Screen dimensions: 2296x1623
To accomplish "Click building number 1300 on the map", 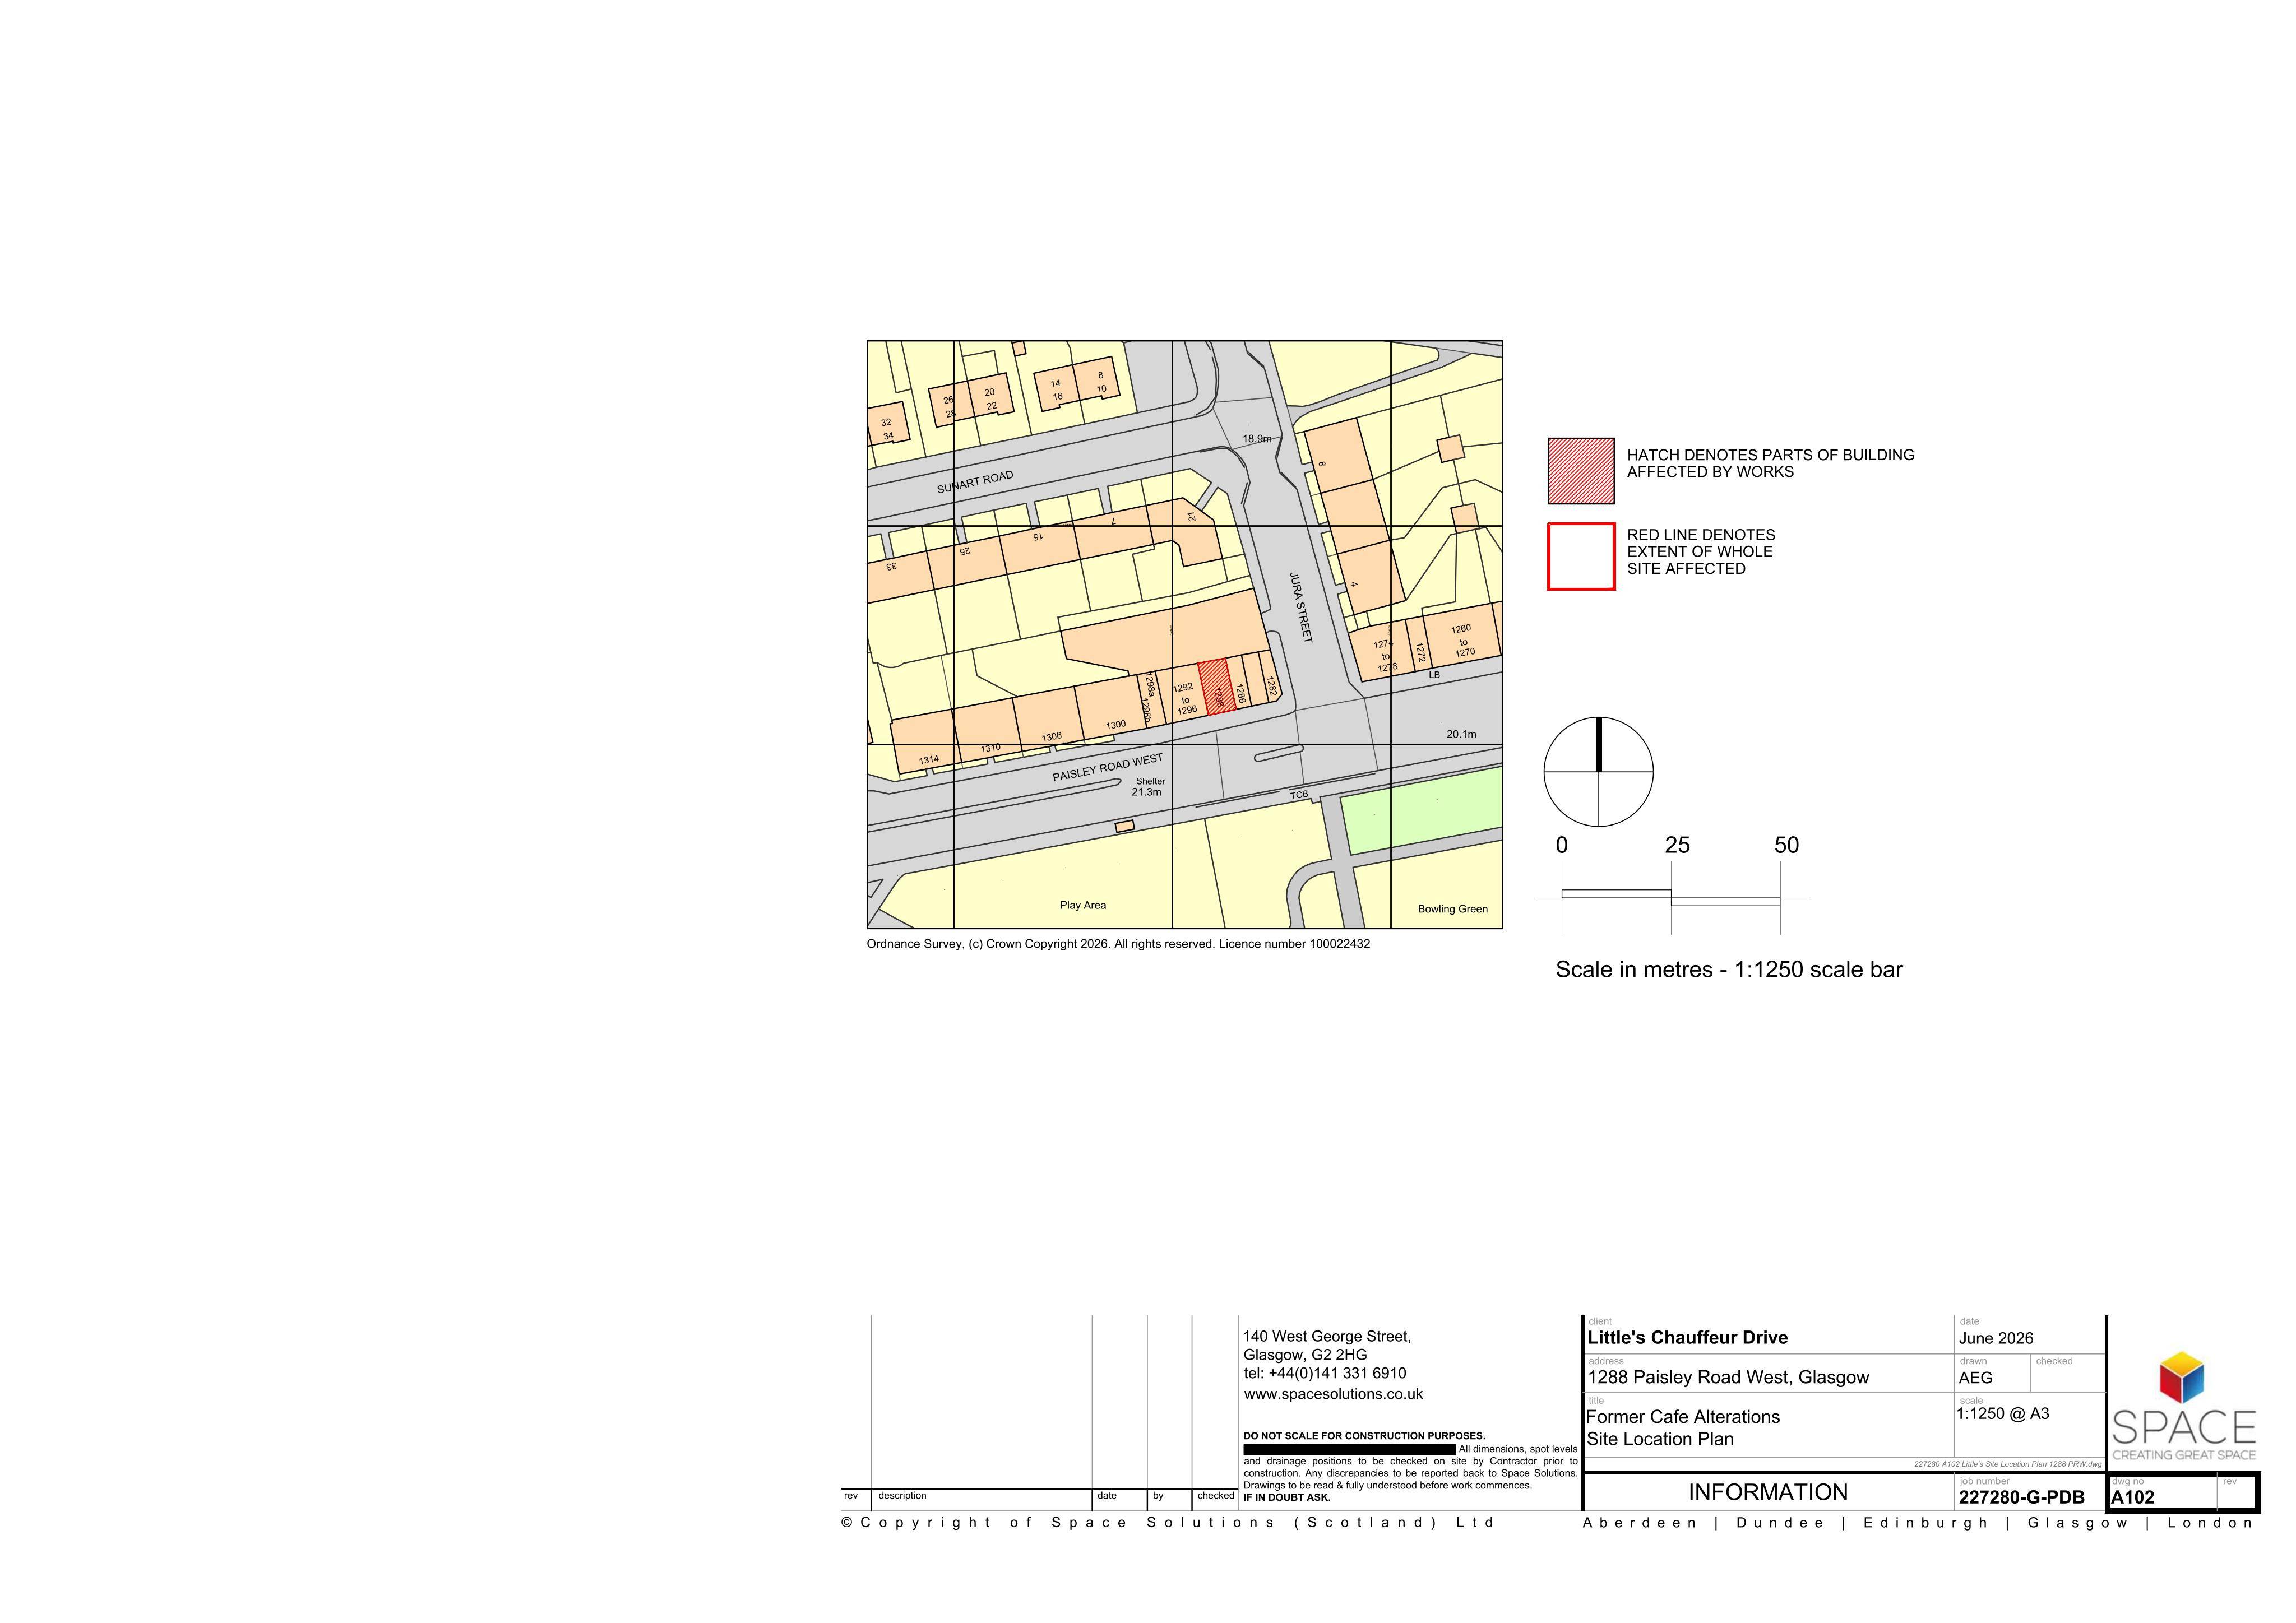I will (x=1115, y=725).
